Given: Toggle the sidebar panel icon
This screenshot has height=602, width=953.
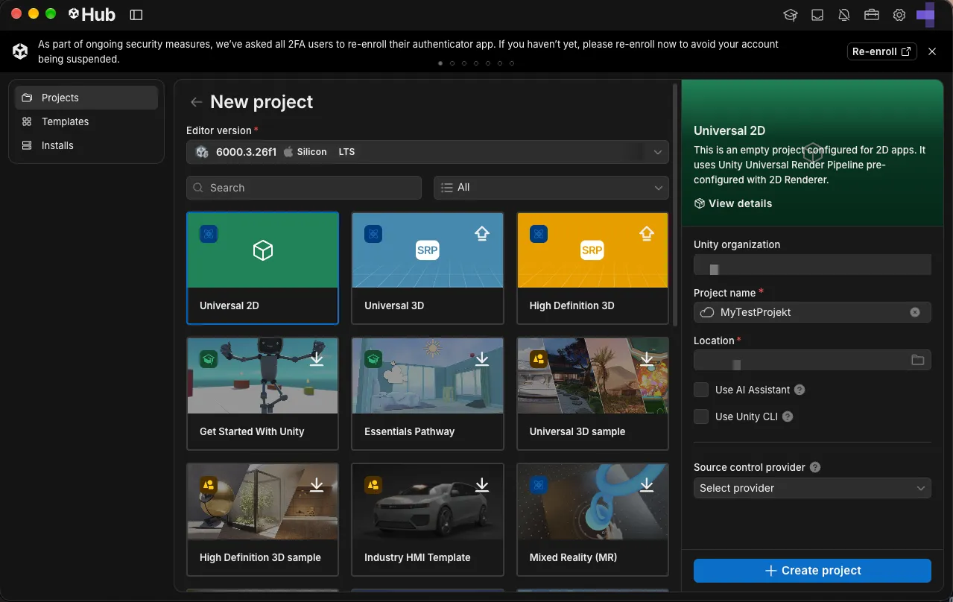Looking at the screenshot, I should point(136,14).
